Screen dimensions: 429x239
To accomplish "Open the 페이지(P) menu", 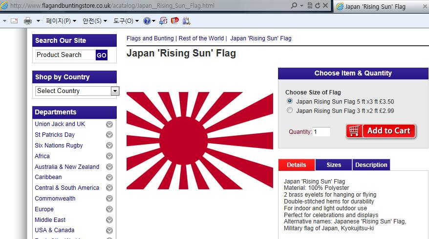I will pyautogui.click(x=61, y=21).
